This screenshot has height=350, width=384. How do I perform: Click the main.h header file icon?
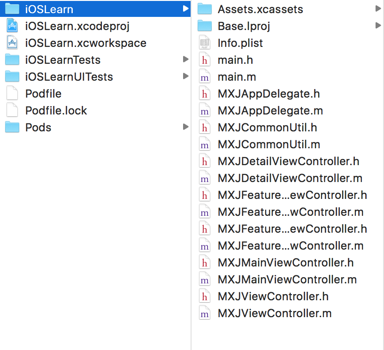(x=204, y=60)
